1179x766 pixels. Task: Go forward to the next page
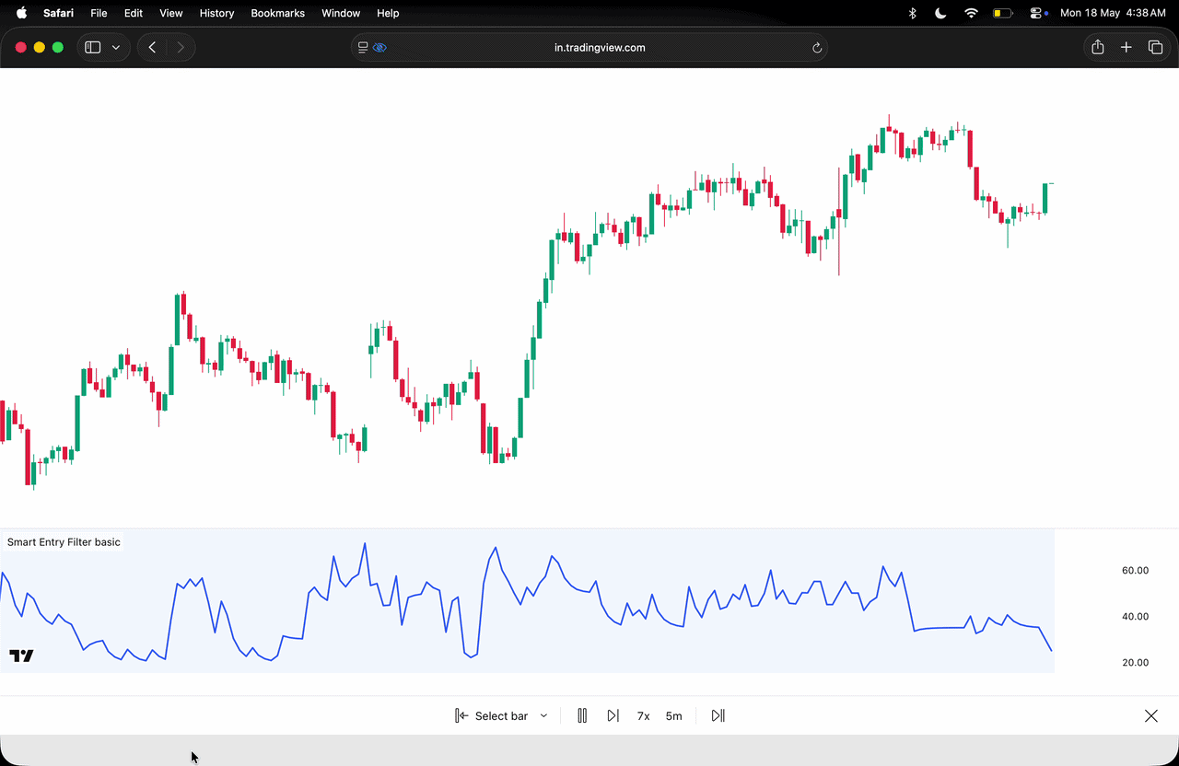click(x=181, y=47)
